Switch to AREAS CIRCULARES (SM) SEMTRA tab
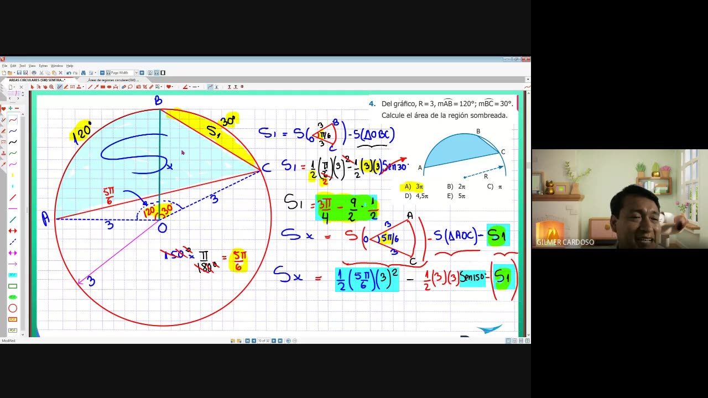The image size is (708, 398). [38, 80]
